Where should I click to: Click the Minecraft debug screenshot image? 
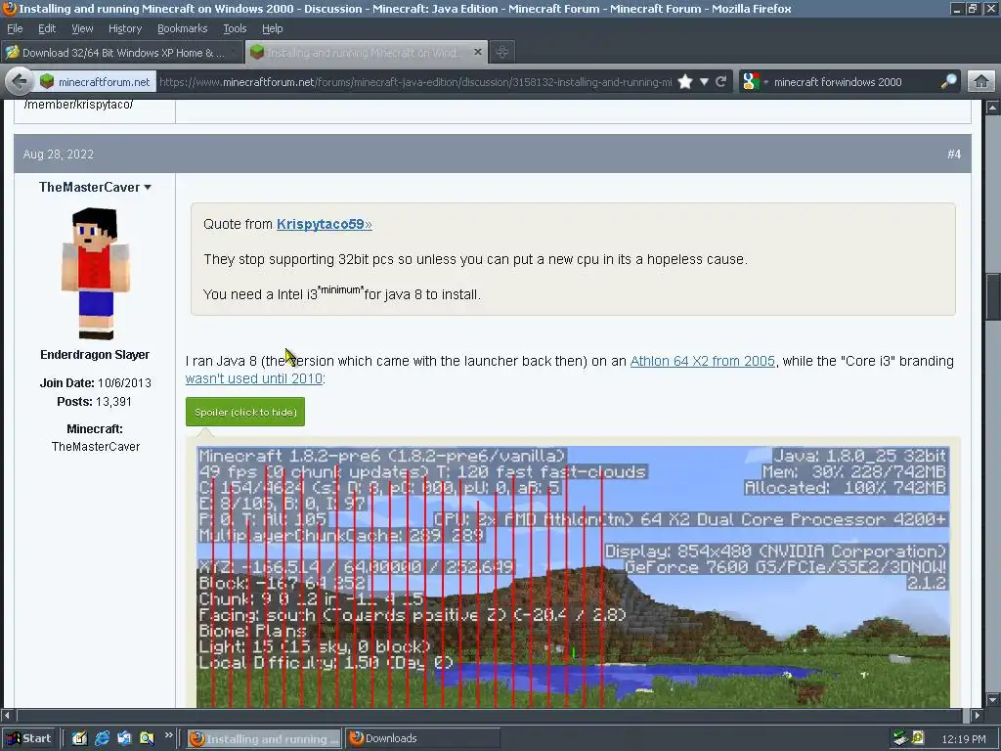[573, 577]
